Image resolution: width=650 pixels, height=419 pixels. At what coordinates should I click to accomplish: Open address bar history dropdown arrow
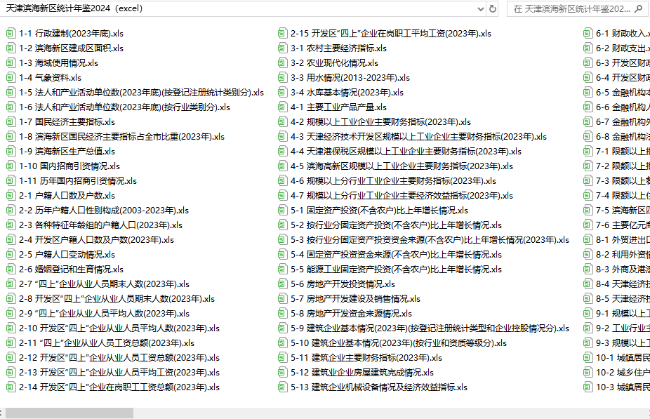click(x=481, y=8)
